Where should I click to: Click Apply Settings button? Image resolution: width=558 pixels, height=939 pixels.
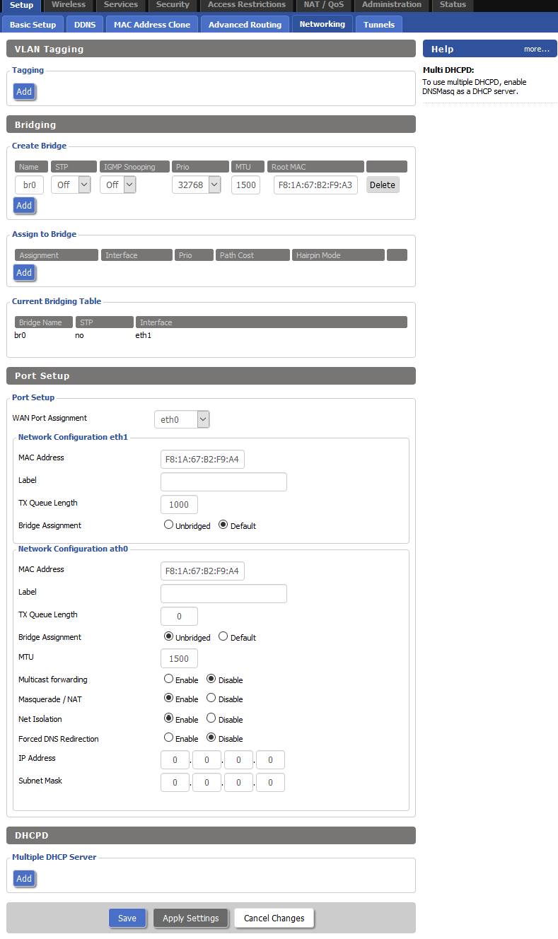tap(190, 918)
